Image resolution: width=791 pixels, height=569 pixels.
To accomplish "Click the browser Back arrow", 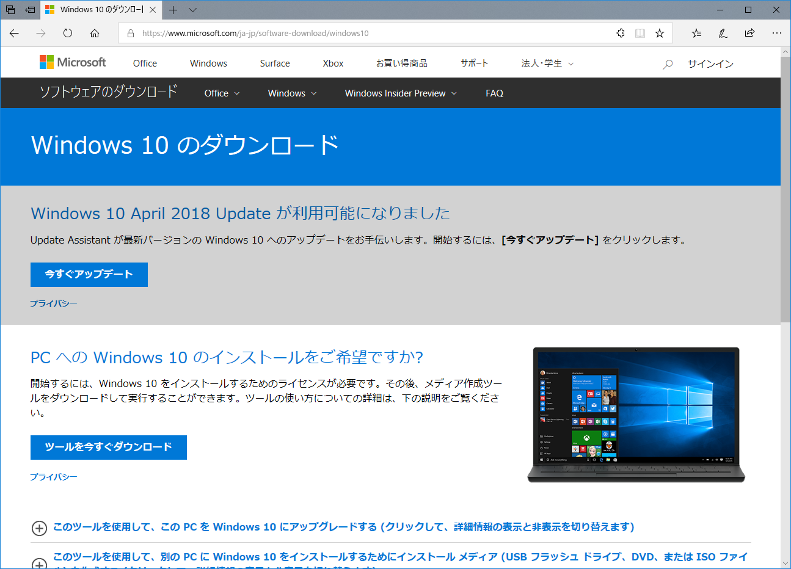I will pos(15,33).
